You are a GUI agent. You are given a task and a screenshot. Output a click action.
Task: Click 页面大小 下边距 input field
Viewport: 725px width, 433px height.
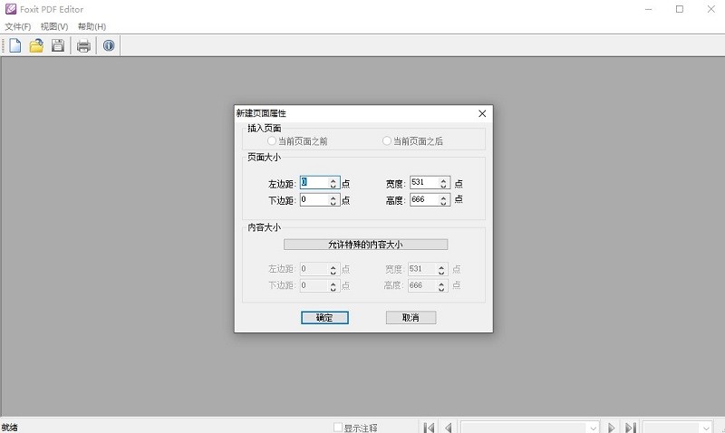(314, 199)
